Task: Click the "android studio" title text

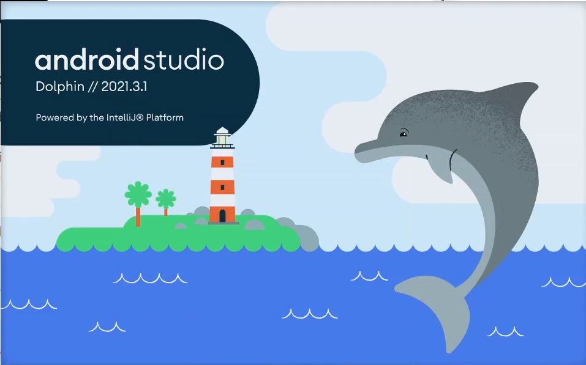Action: coord(129,59)
